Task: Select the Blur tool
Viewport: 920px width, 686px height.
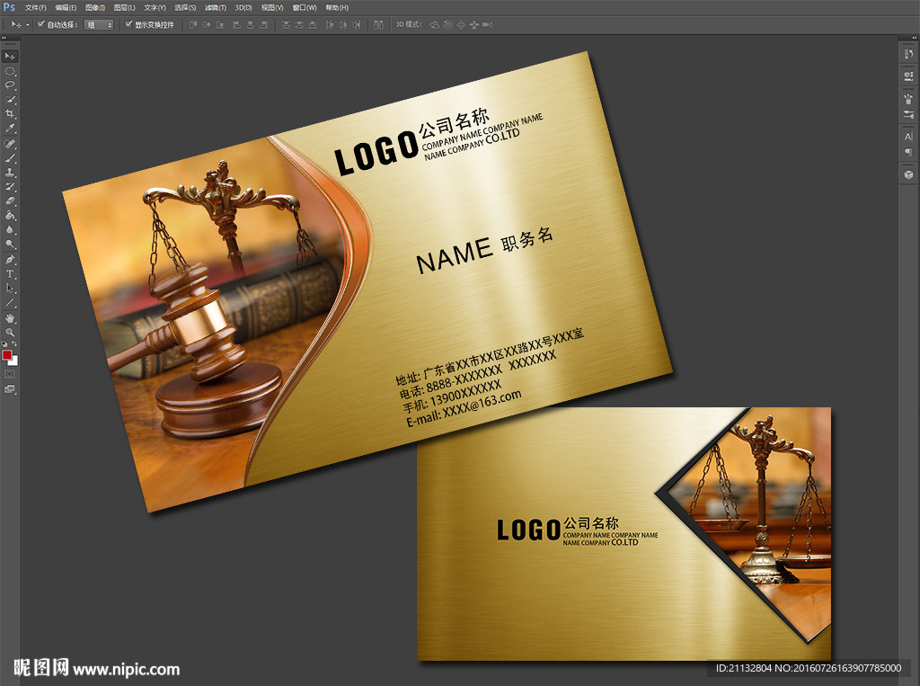Action: click(x=10, y=229)
